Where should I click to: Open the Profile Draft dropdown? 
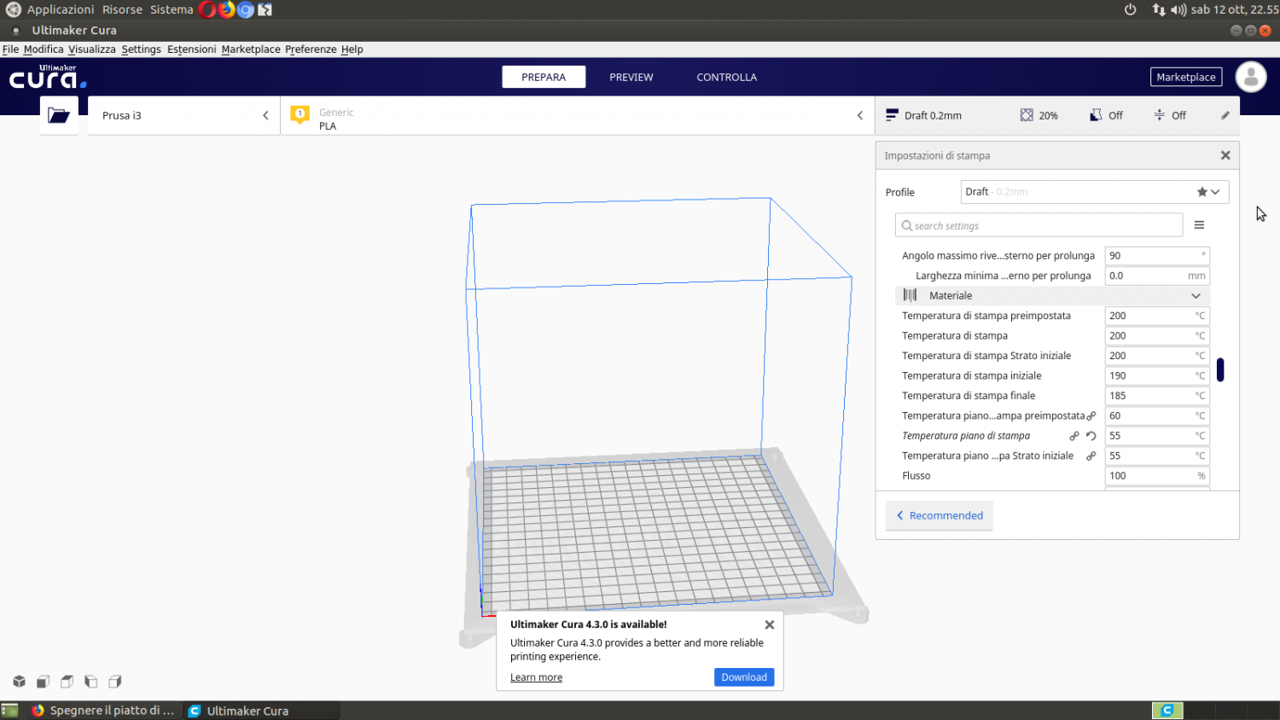pyautogui.click(x=1095, y=192)
